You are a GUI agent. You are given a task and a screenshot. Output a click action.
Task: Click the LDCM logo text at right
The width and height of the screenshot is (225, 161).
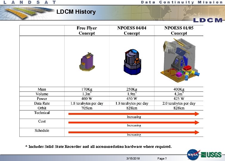(x=208, y=20)
